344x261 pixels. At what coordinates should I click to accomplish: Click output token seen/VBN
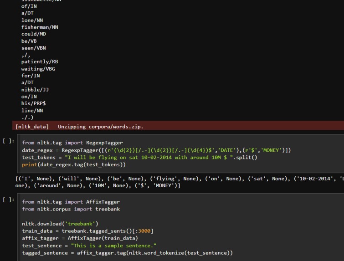[34, 48]
